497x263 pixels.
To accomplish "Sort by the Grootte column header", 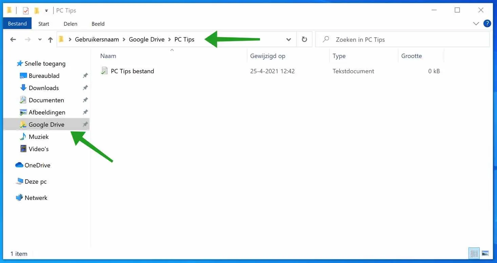I will coord(412,56).
